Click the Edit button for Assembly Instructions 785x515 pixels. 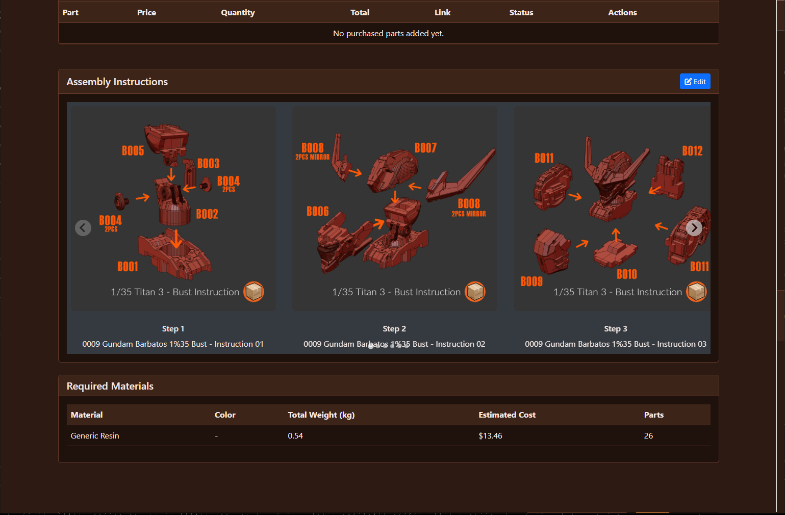695,81
